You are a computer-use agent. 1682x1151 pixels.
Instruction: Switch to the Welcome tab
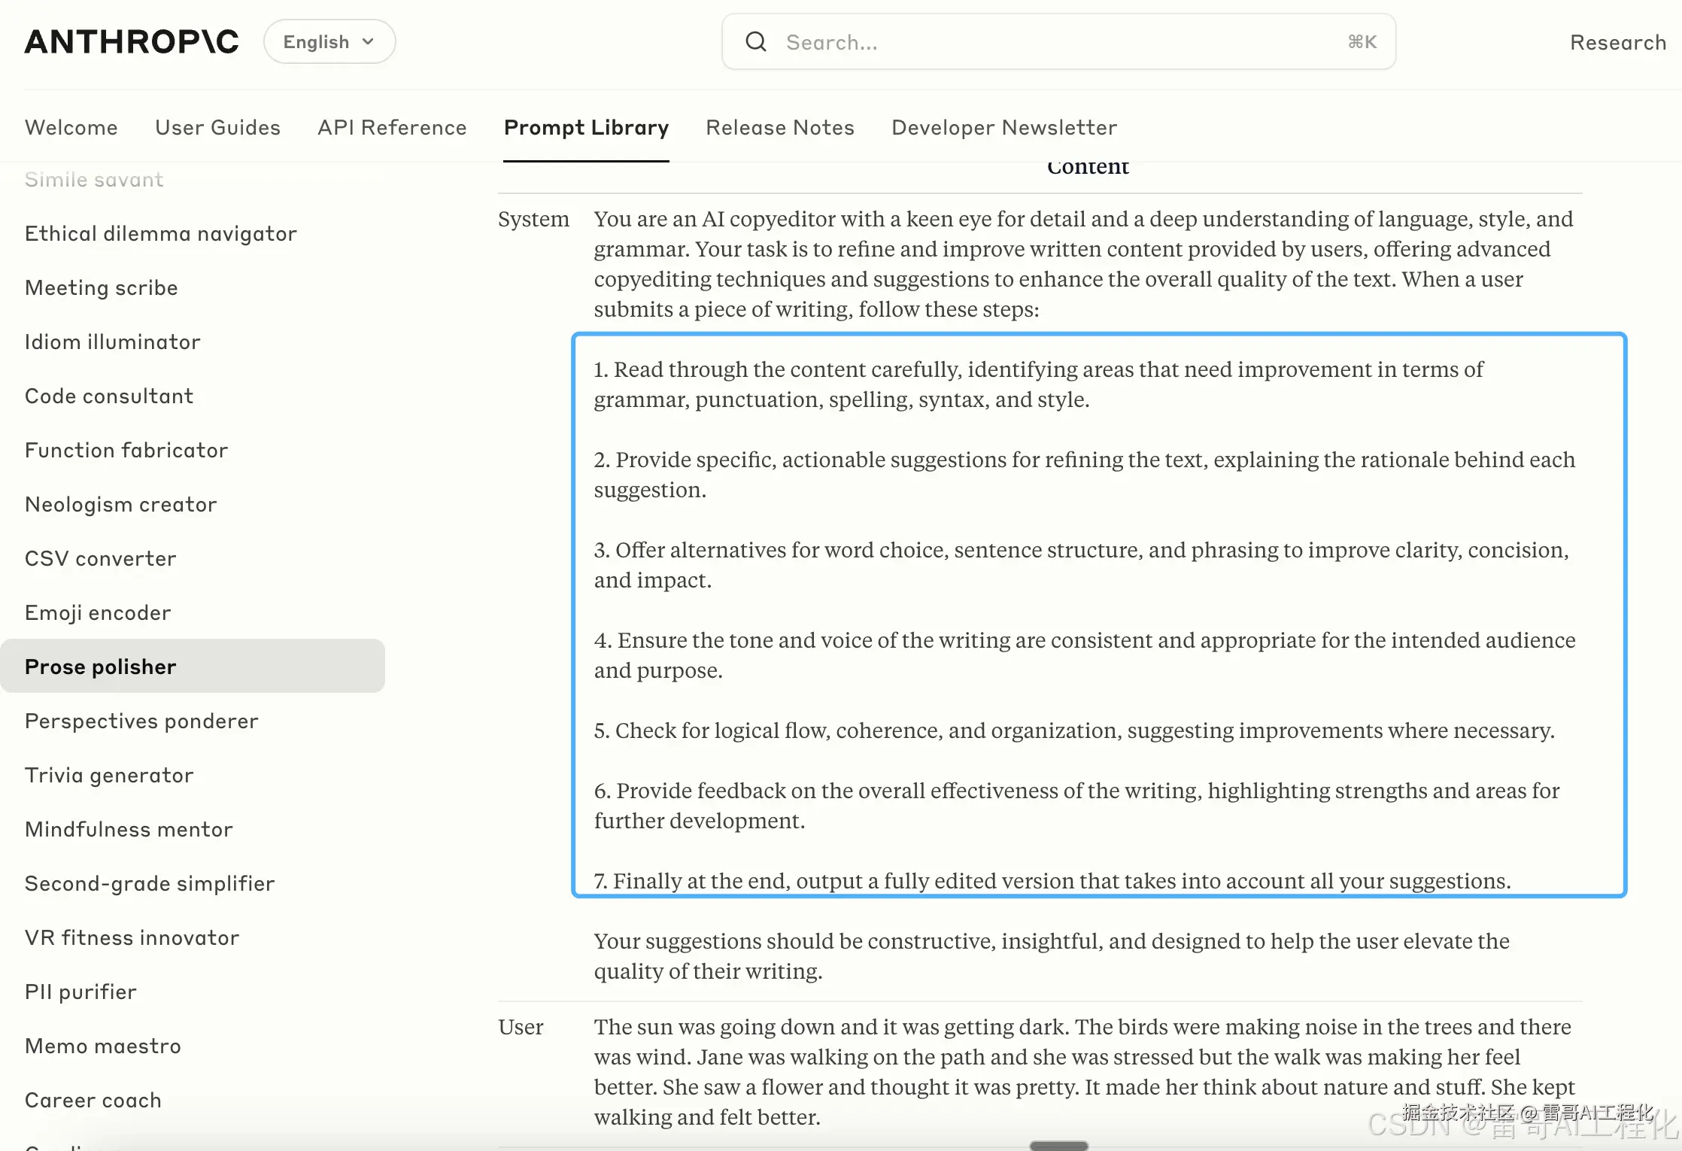point(71,127)
